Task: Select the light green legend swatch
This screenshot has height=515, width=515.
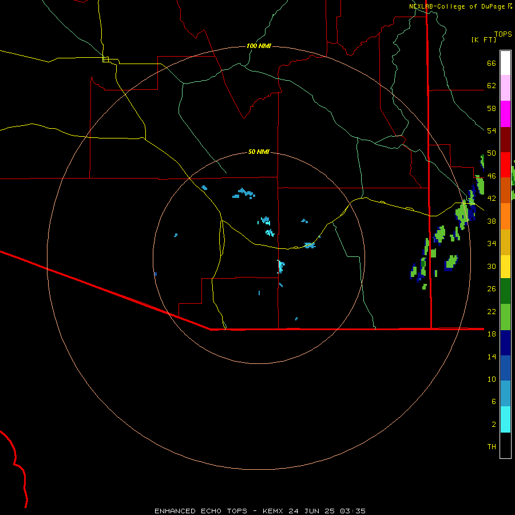Action: 505,317
